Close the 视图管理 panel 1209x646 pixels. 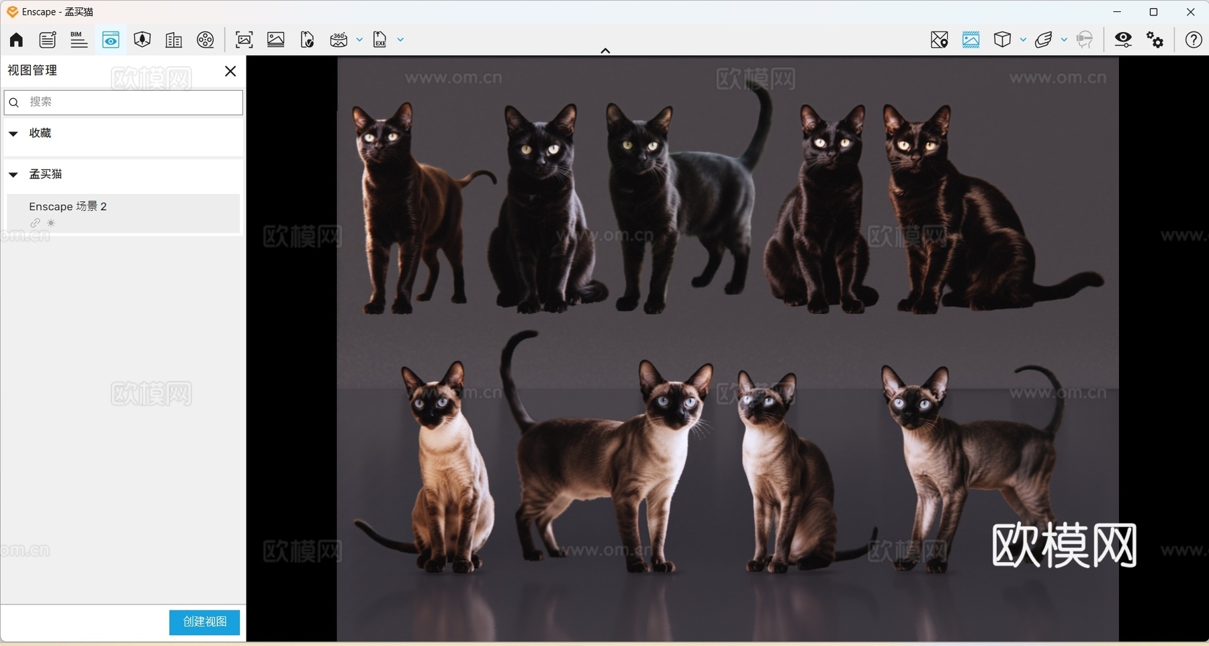(230, 71)
